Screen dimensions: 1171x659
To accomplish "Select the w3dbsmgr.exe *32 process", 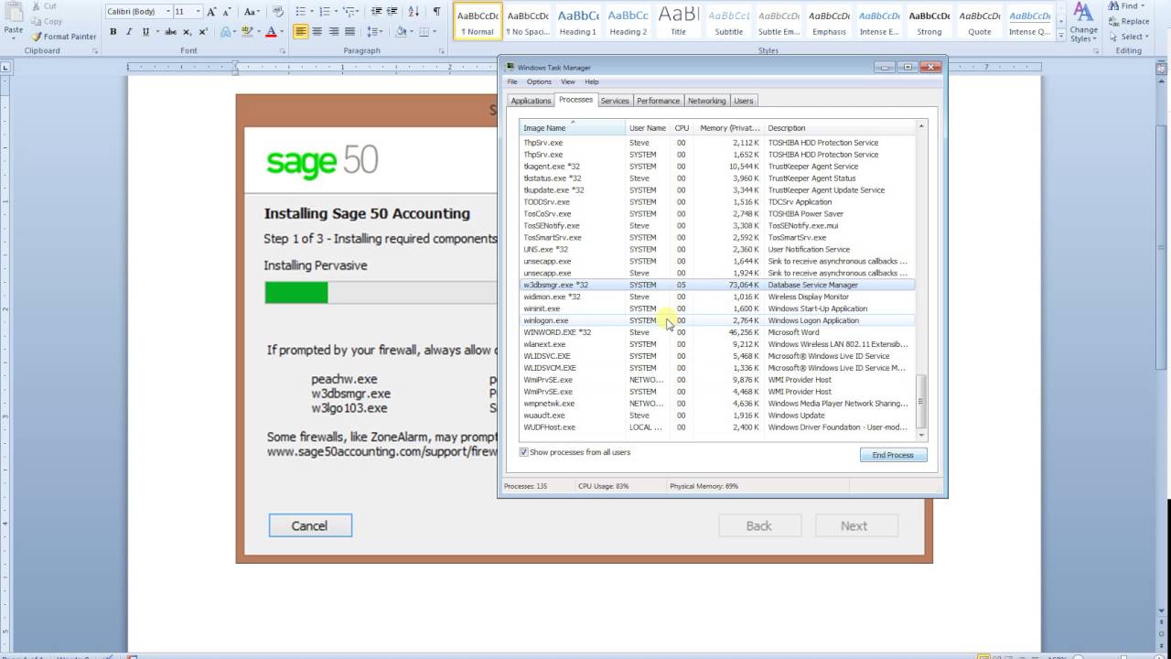I will (717, 285).
